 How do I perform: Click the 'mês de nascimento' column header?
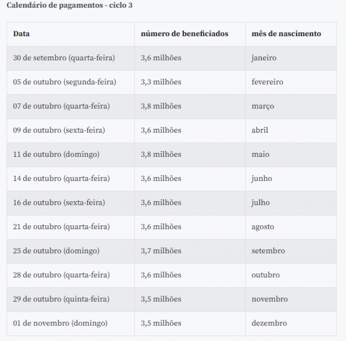(x=291, y=34)
